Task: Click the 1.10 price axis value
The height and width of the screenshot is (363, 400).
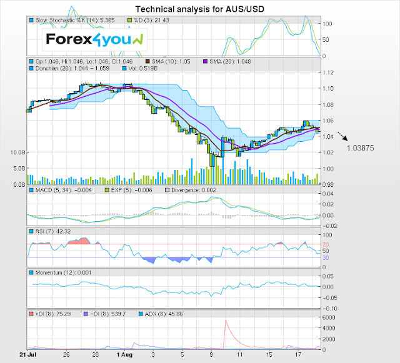Action: (x=327, y=89)
